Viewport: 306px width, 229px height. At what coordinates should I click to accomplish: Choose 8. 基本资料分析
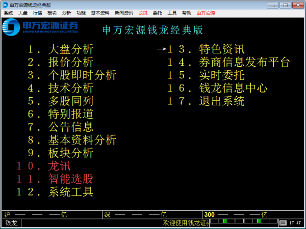[x=72, y=140]
